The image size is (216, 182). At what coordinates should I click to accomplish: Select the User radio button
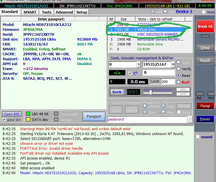click(x=145, y=111)
